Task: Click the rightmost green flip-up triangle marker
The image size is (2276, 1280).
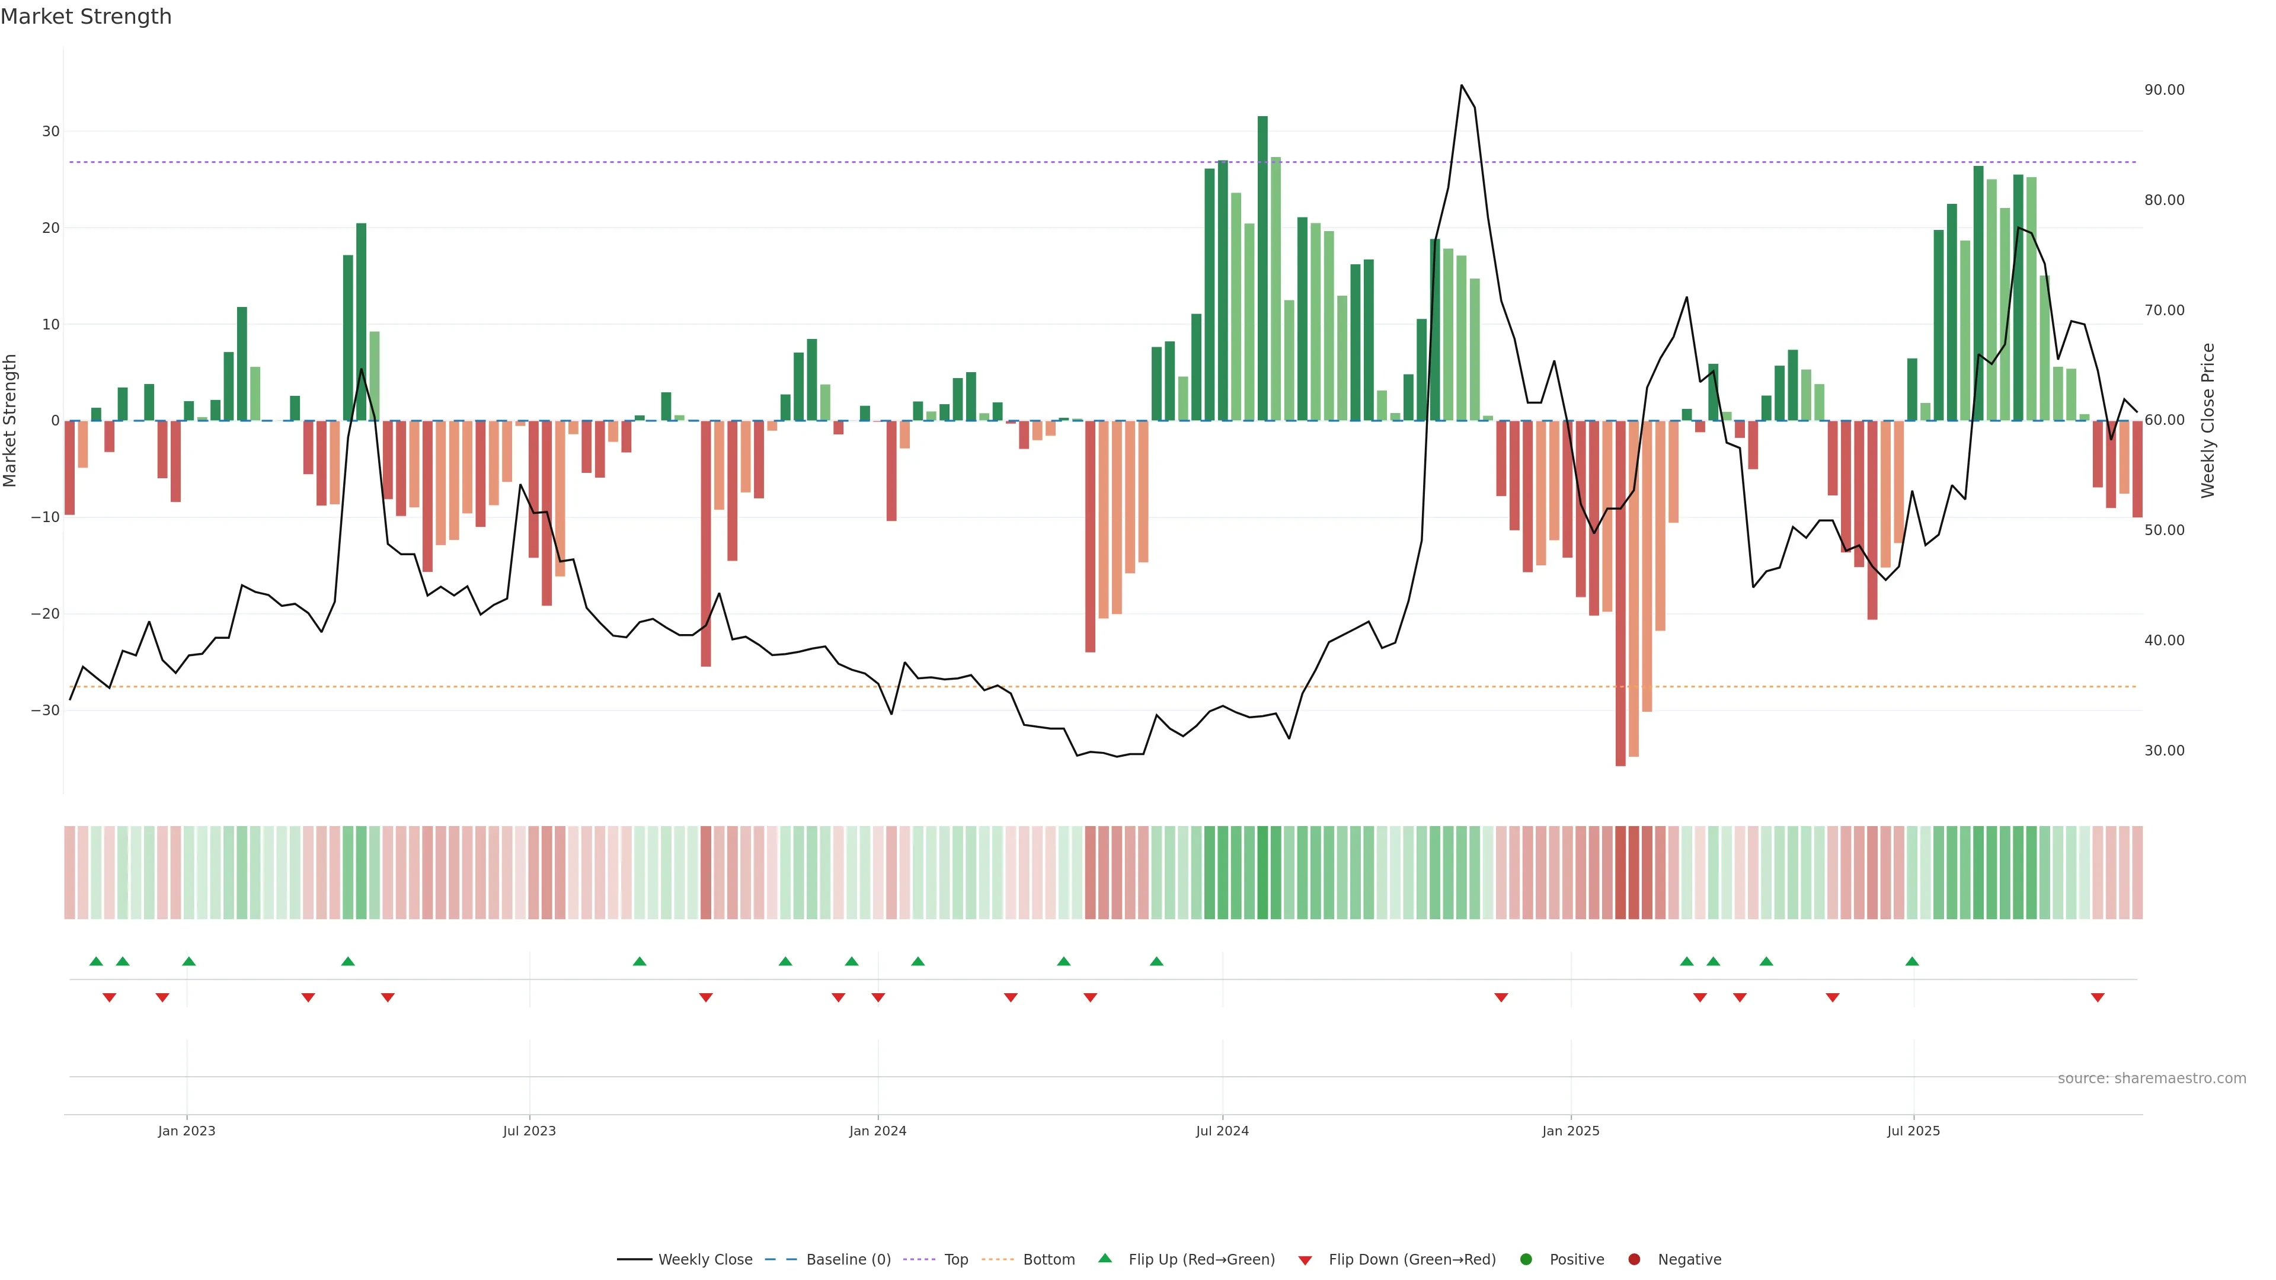Action: point(1912,961)
